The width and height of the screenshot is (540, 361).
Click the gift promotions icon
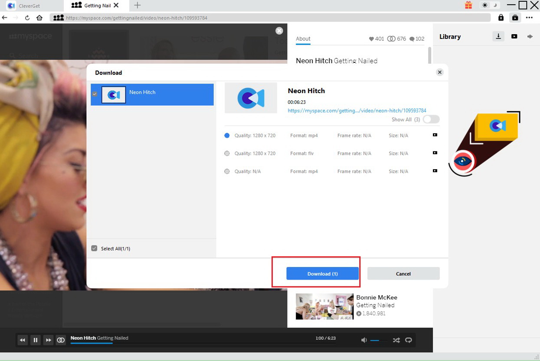468,5
